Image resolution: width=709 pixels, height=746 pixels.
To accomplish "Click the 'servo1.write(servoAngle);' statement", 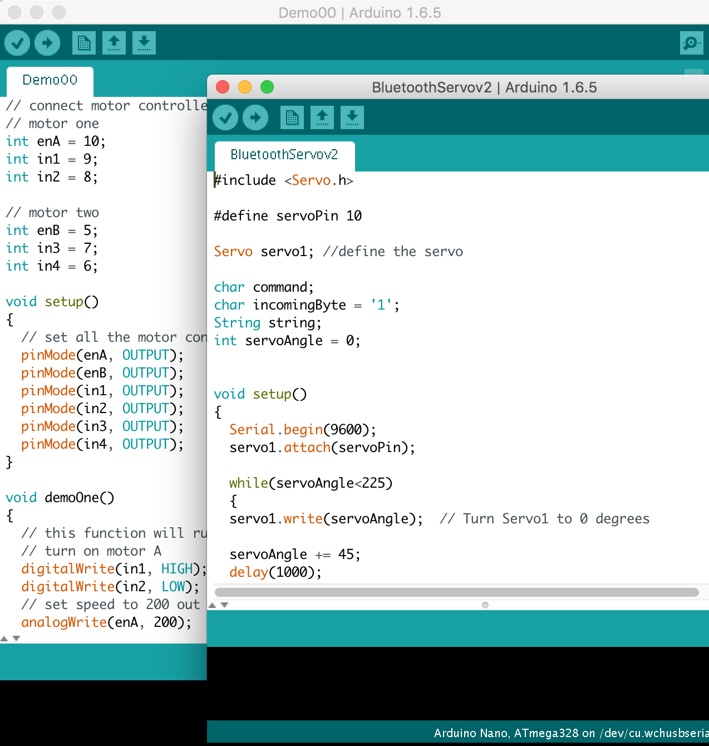I will 326,519.
